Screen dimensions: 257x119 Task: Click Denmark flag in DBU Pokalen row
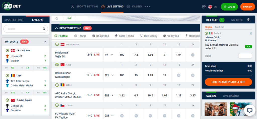point(62,44)
